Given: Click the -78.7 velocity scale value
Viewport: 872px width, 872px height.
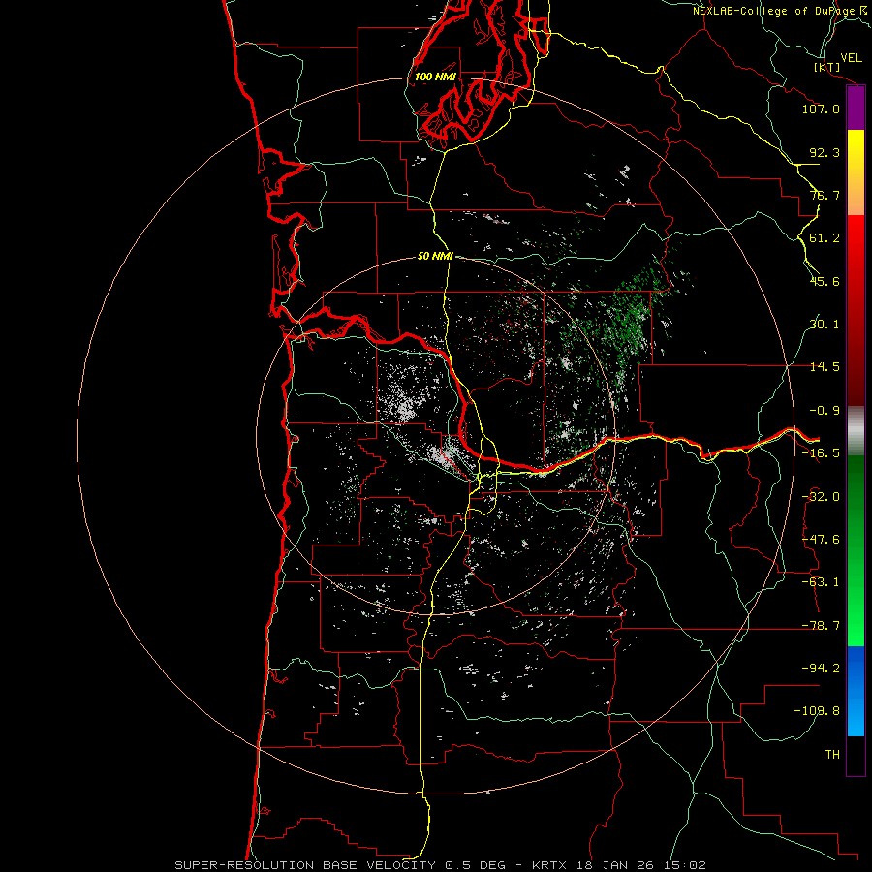Looking at the screenshot, I should [x=821, y=626].
